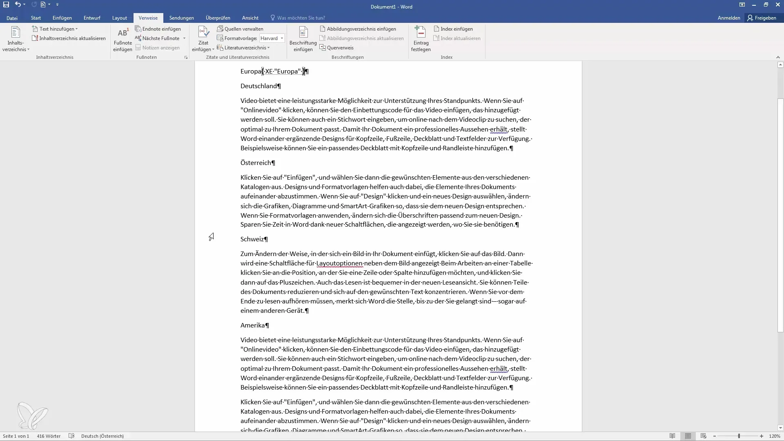The width and height of the screenshot is (784, 441).
Task: Click the Freigeben share button
Action: click(762, 18)
